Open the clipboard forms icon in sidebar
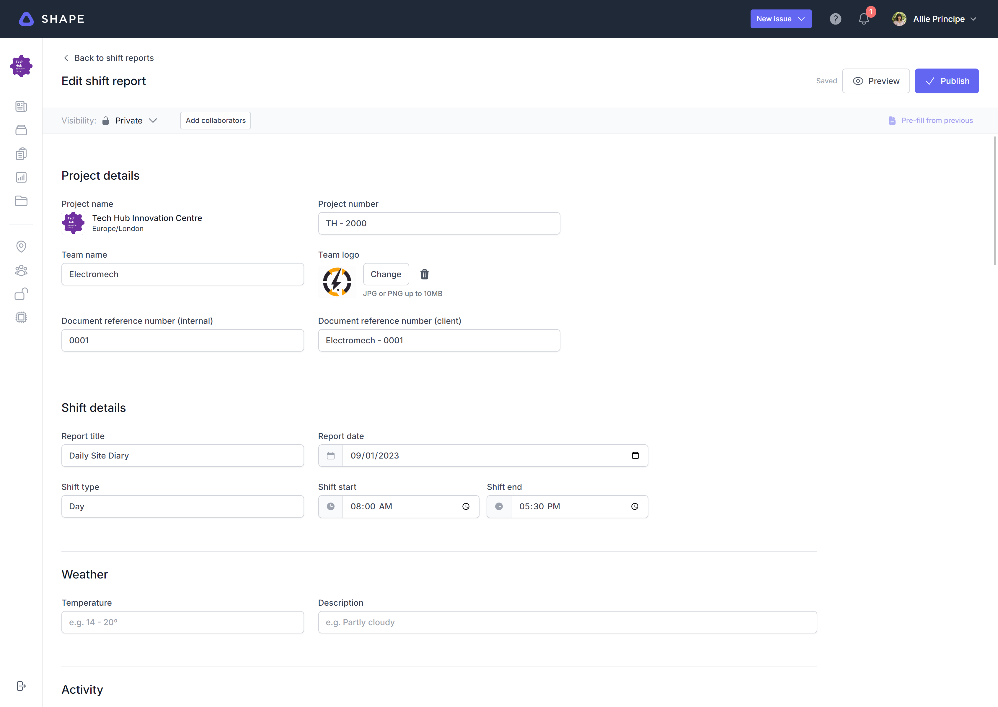This screenshot has width=998, height=707. 21,153
